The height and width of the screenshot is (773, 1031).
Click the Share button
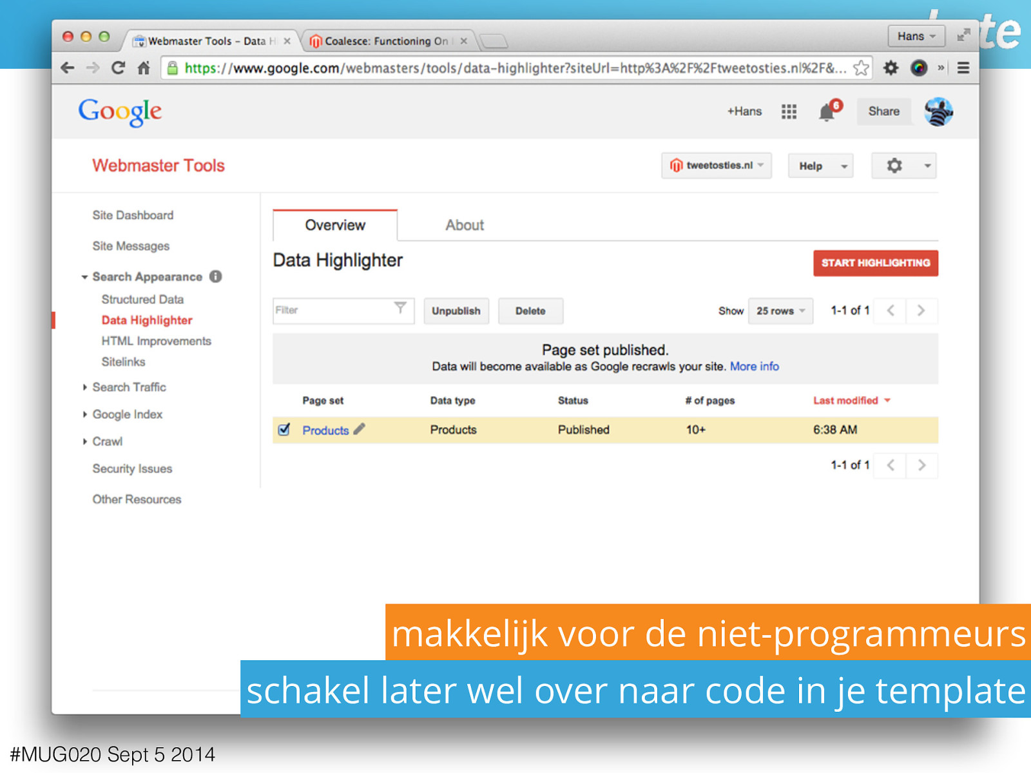point(883,111)
